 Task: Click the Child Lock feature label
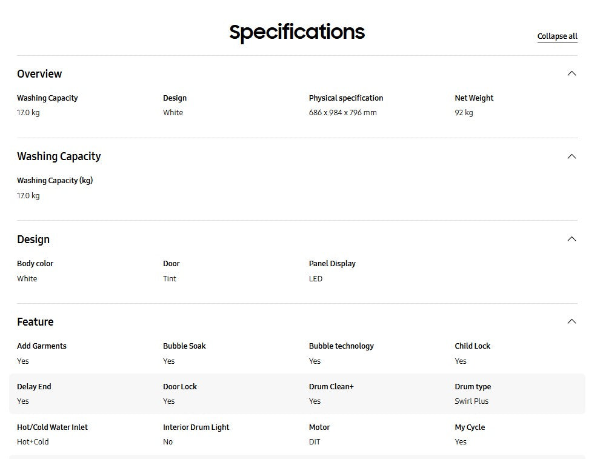coord(472,346)
